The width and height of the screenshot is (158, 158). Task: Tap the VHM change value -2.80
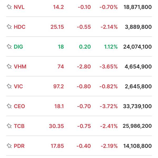tap(84, 67)
